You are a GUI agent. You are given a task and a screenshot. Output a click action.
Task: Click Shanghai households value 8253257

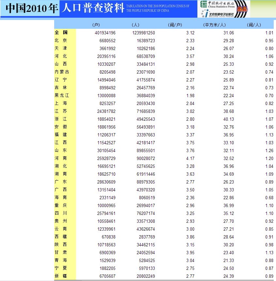107,104
